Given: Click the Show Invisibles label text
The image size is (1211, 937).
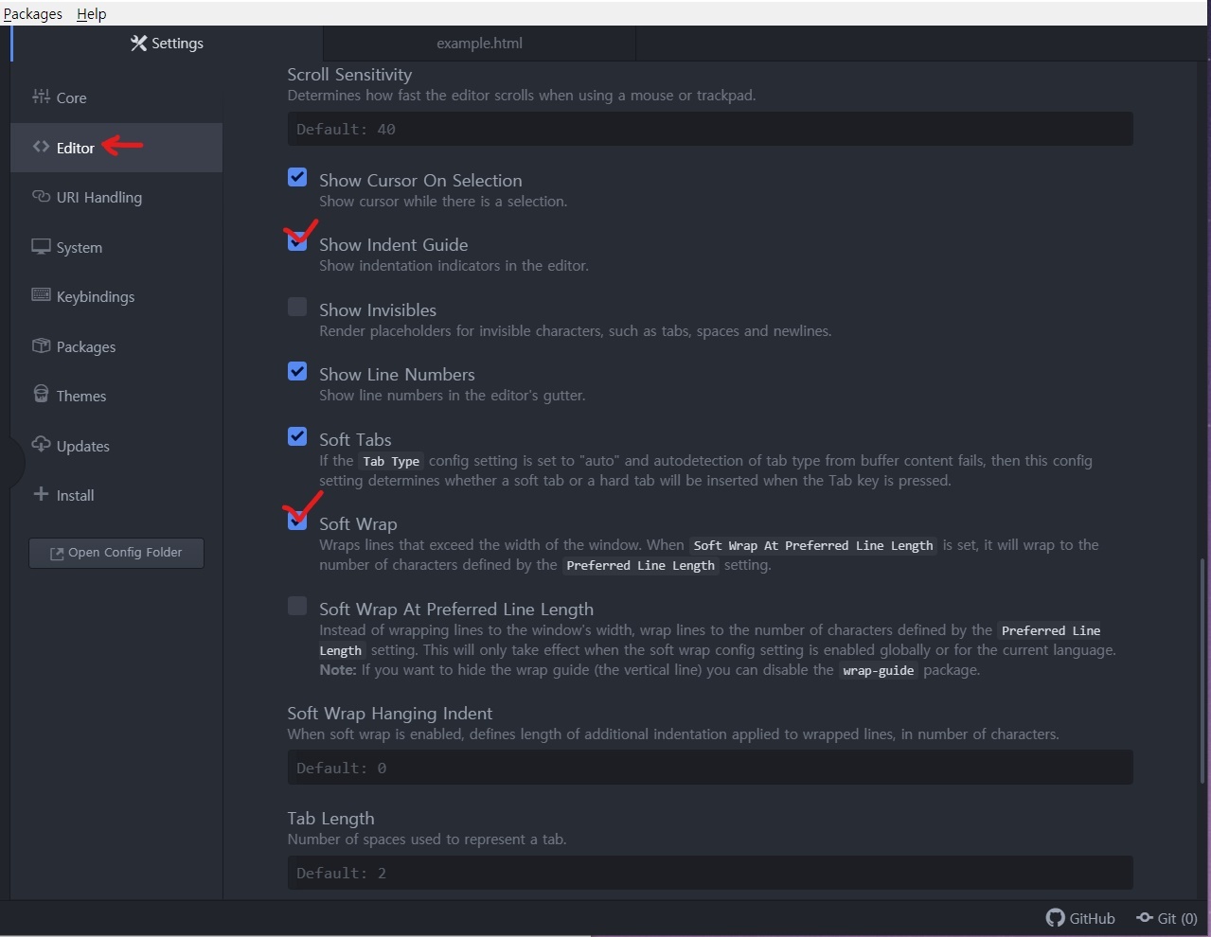Looking at the screenshot, I should (x=378, y=309).
